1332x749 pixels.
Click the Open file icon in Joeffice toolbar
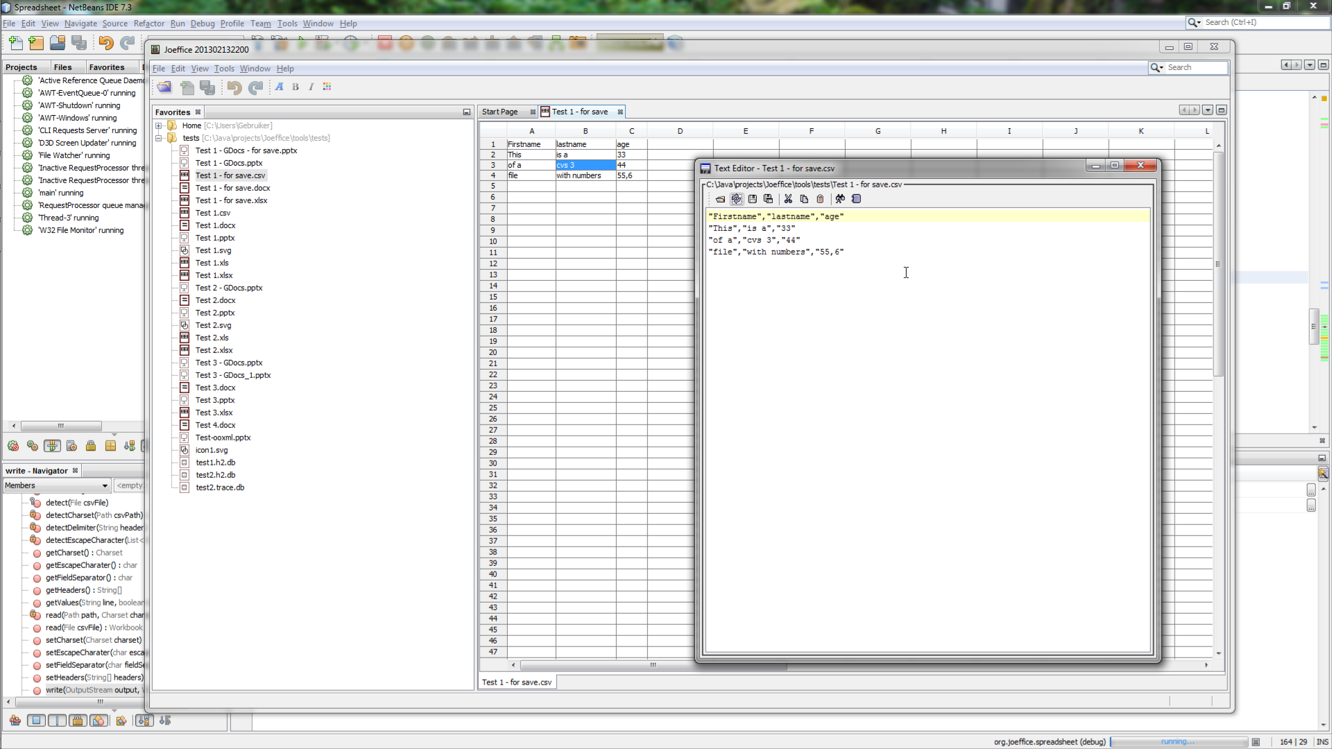[164, 87]
